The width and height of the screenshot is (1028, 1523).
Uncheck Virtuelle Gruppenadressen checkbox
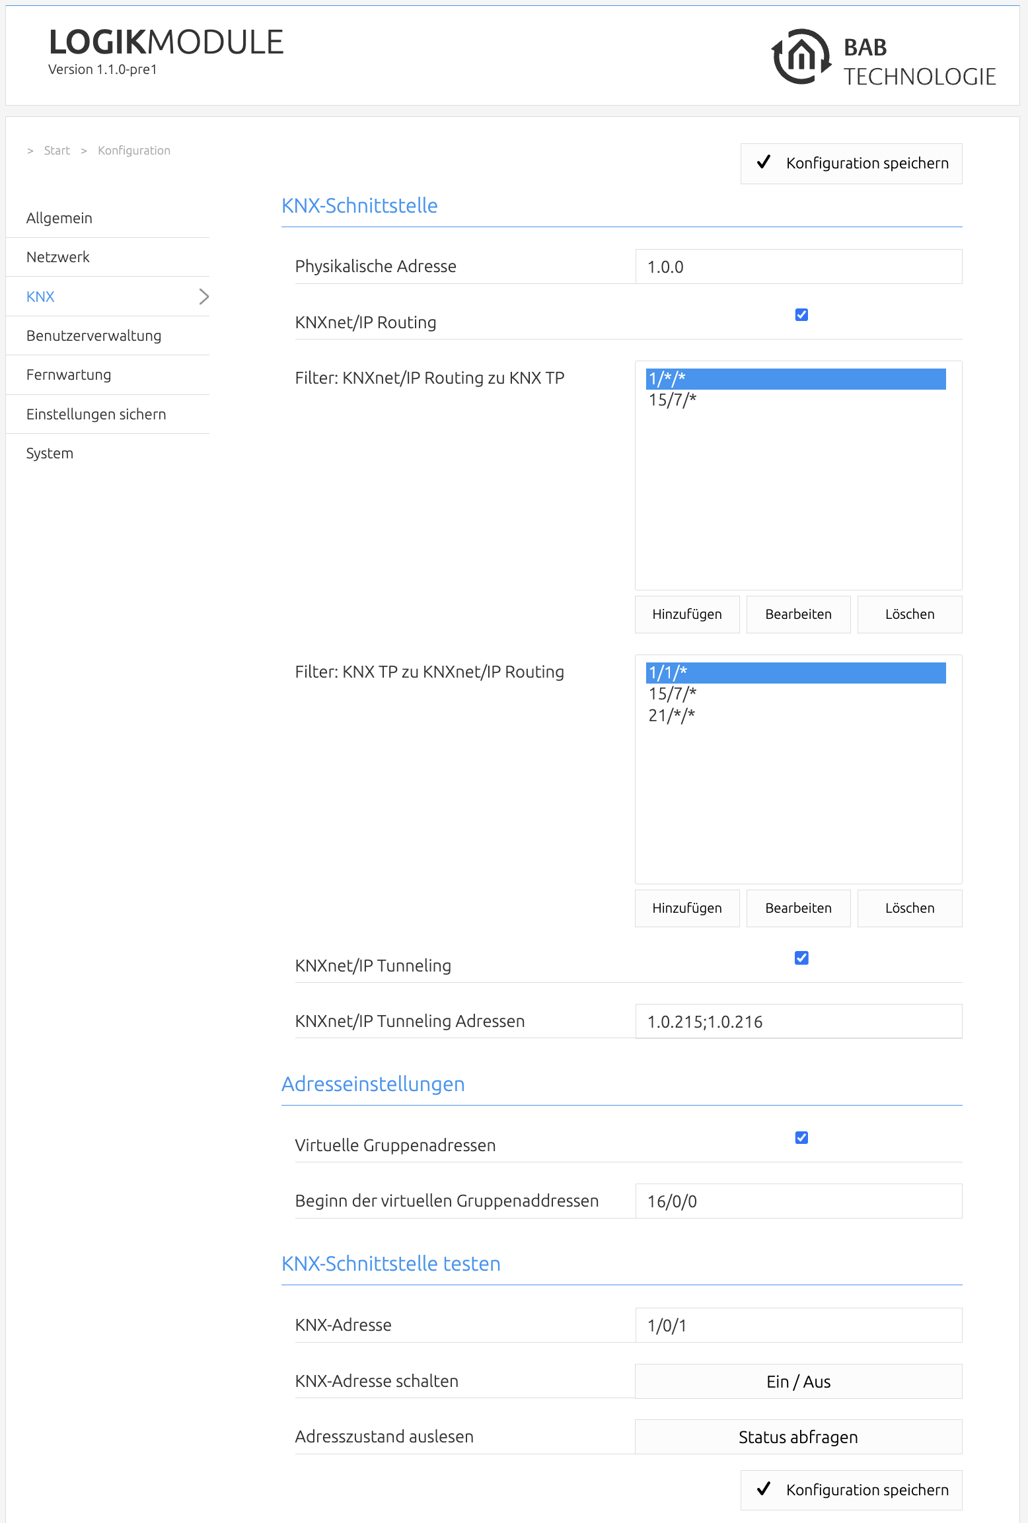(801, 1137)
